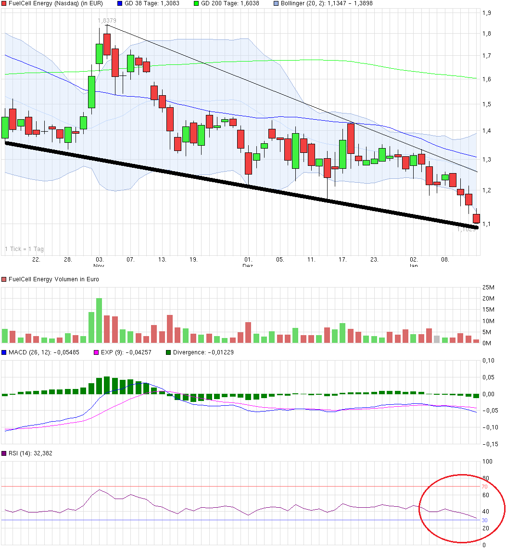Image resolution: width=506 pixels, height=551 pixels.
Task: Click the 100 RSI axis label
Action: (x=487, y=462)
